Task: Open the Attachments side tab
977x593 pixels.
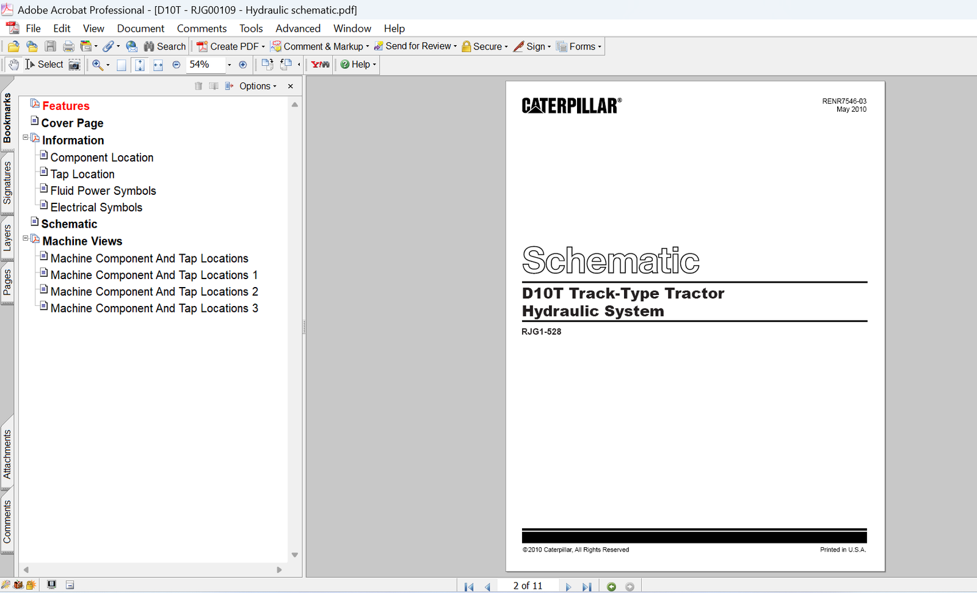Action: tap(7, 454)
